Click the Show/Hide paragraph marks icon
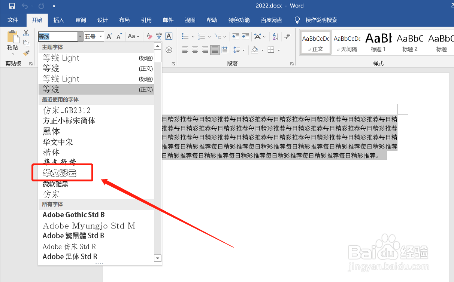Screen dimensions: 454x282 287,37
